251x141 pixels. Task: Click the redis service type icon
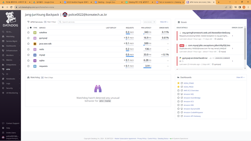click(x=35, y=49)
